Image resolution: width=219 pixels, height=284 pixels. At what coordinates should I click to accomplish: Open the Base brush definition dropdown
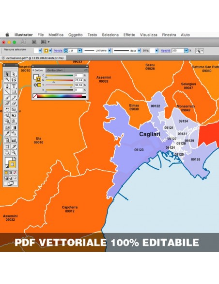(x=139, y=51)
